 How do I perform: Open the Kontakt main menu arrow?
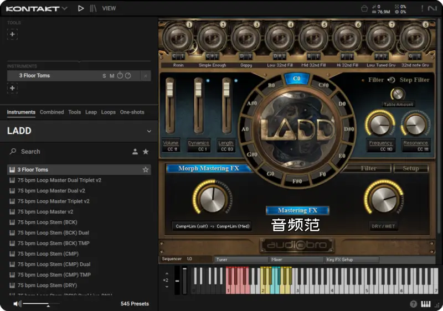[65, 8]
